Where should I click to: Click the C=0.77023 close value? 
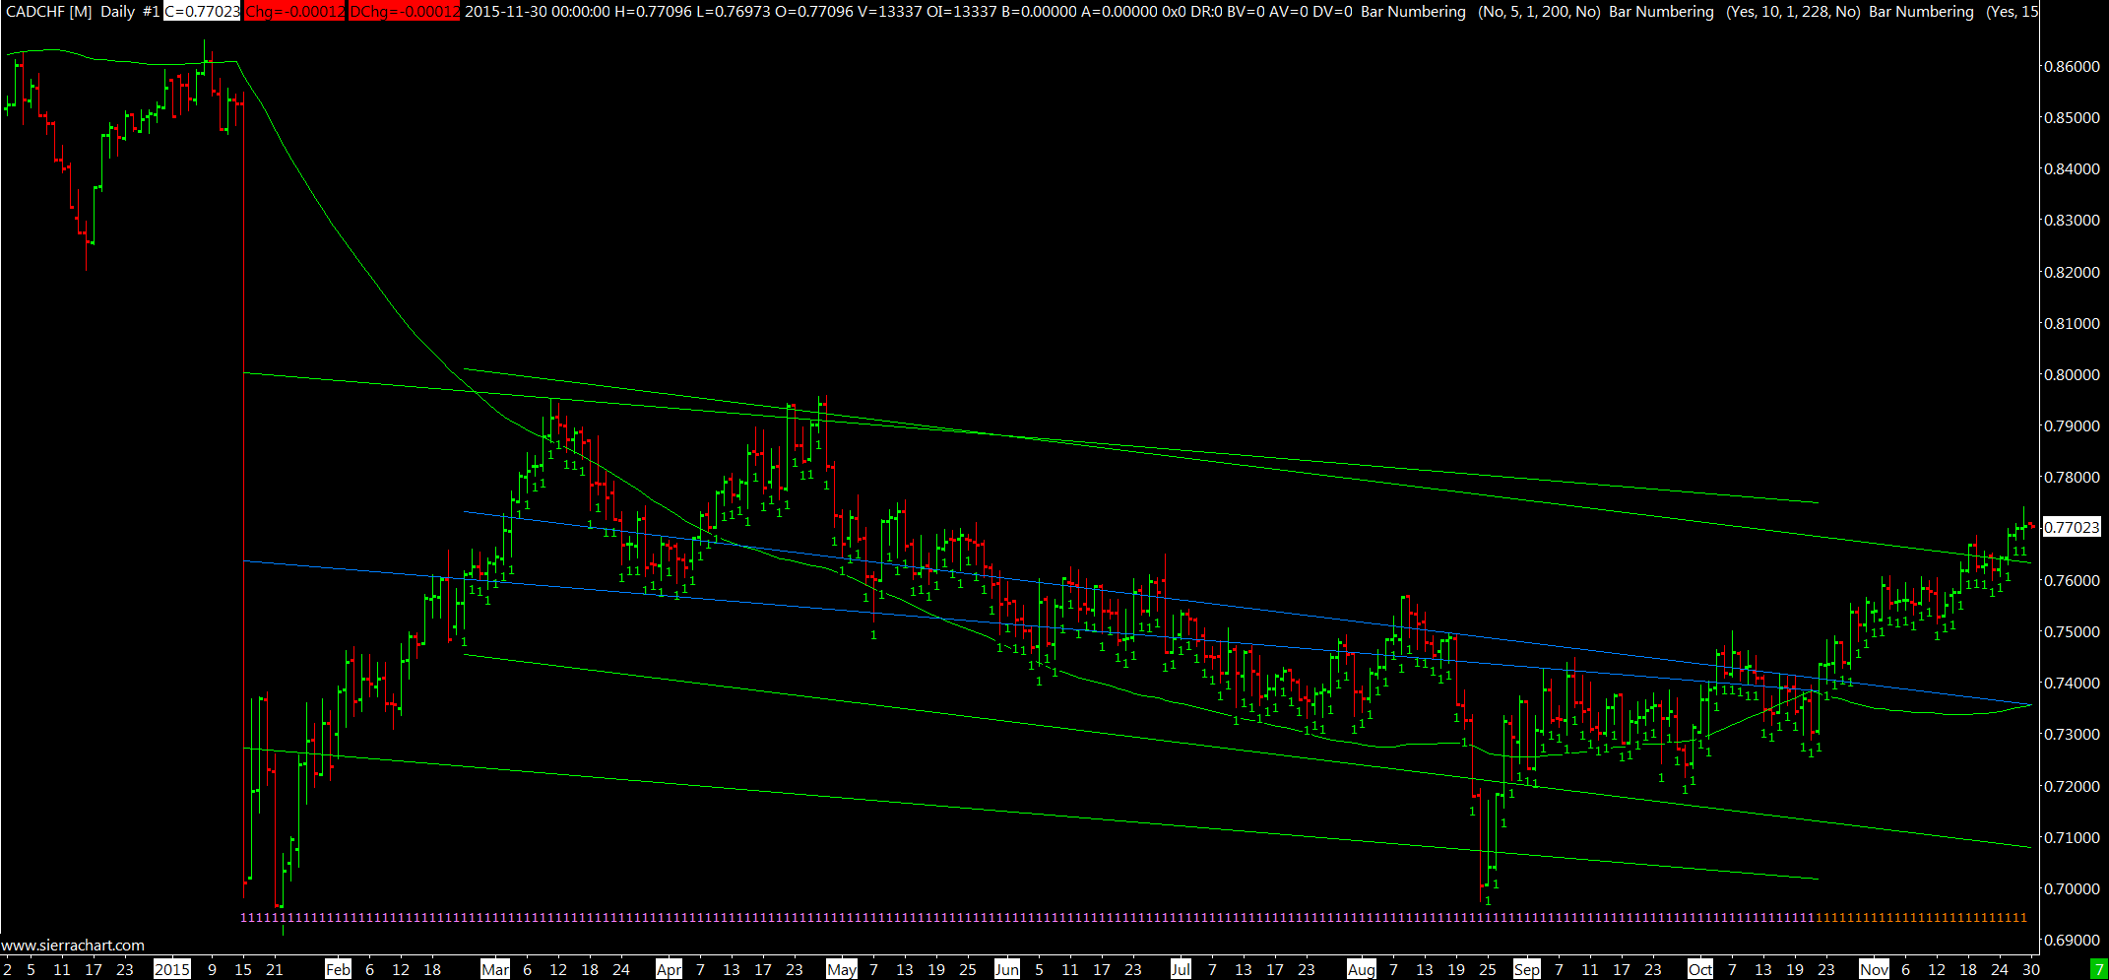[202, 12]
